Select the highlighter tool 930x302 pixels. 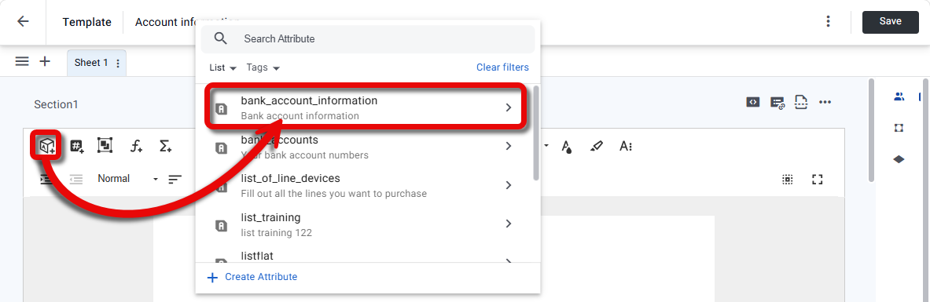(597, 146)
